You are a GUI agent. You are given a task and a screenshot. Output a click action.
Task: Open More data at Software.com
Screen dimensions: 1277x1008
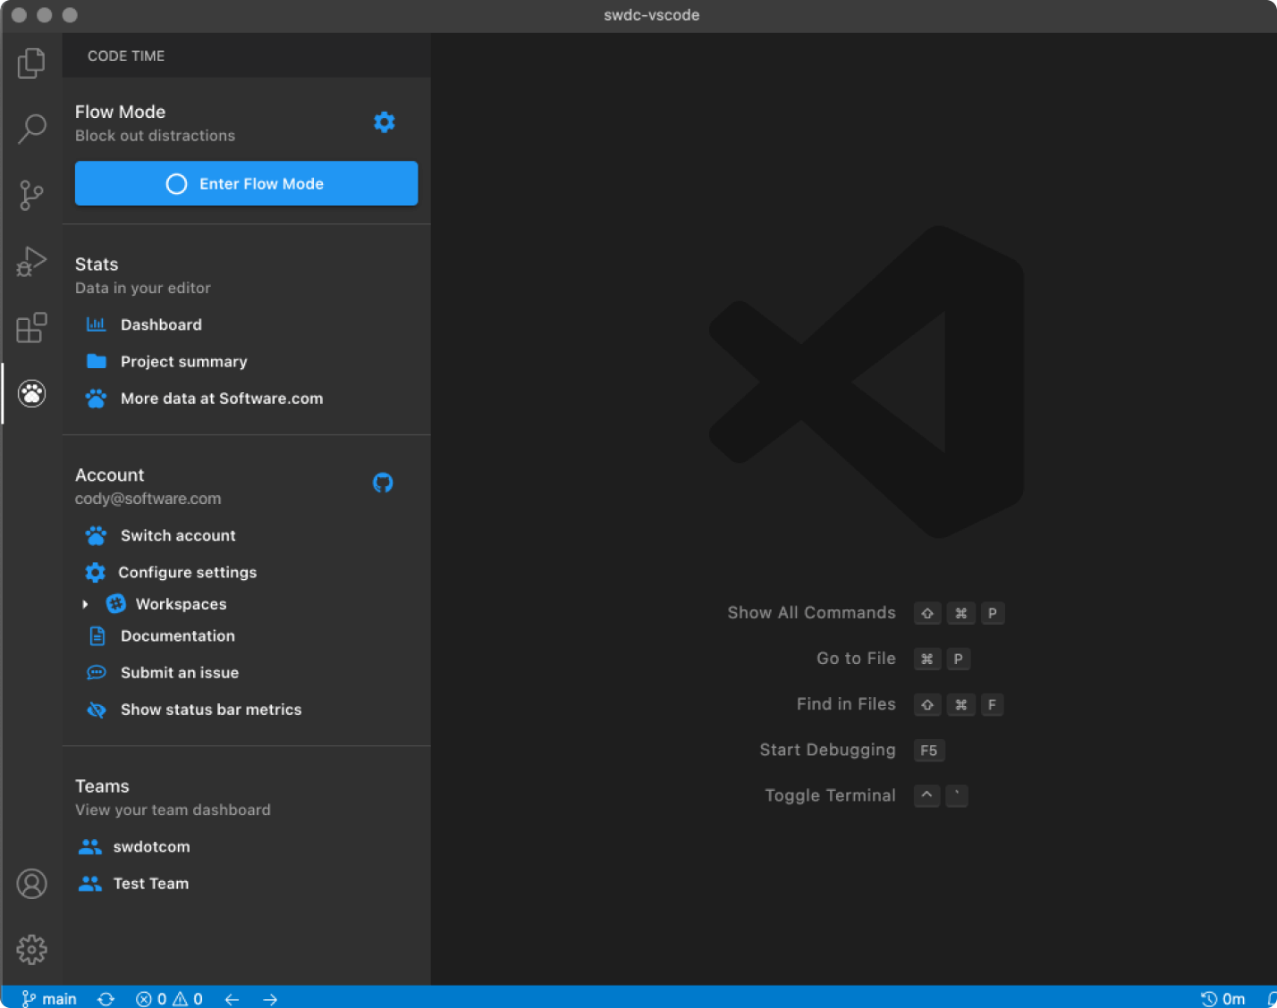(x=222, y=399)
